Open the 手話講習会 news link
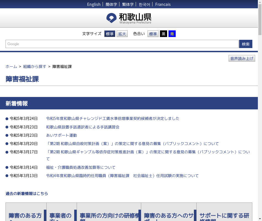Screen dimensions: 262x221 click(x=83, y=127)
